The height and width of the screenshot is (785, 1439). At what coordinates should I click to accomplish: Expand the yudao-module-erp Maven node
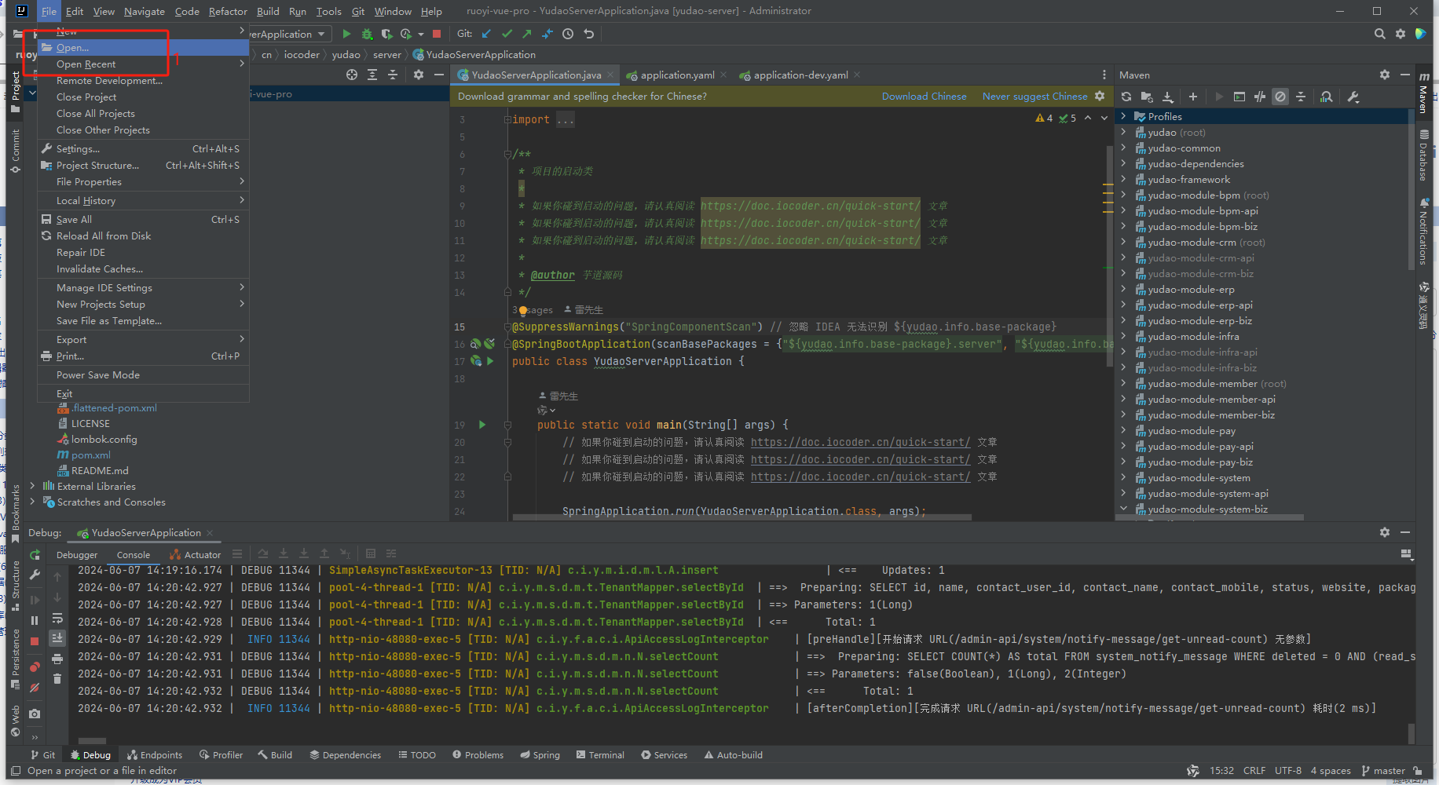(1123, 290)
